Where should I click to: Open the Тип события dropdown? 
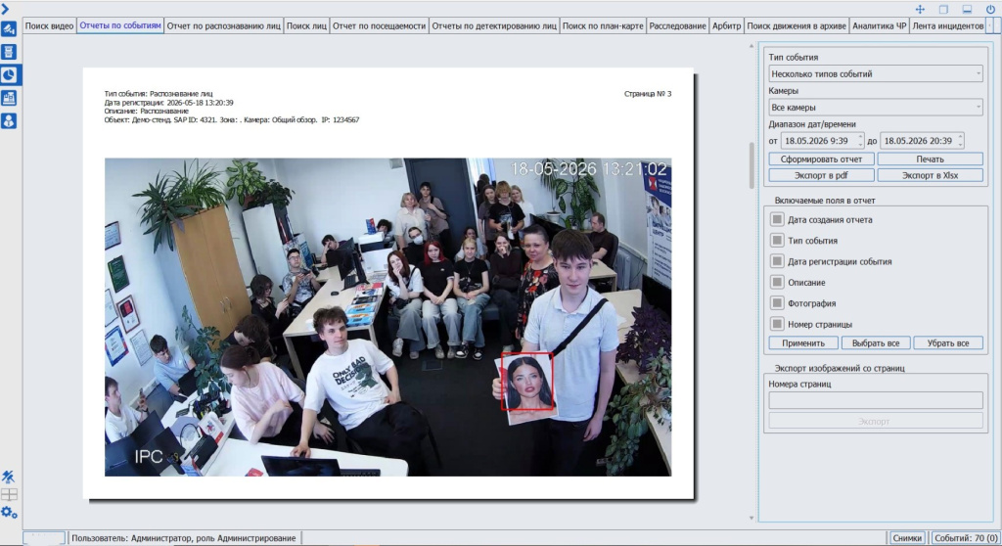click(876, 74)
